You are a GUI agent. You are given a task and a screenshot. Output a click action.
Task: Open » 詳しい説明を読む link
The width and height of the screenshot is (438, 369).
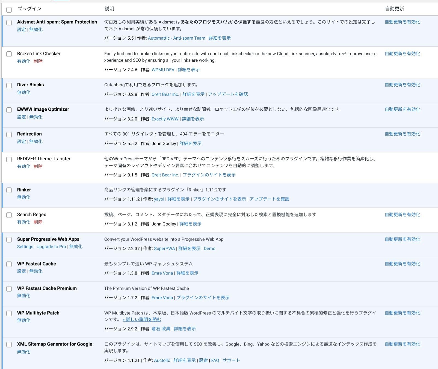pyautogui.click(x=142, y=320)
